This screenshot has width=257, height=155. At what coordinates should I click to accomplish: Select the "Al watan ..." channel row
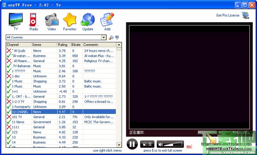(x=61, y=56)
